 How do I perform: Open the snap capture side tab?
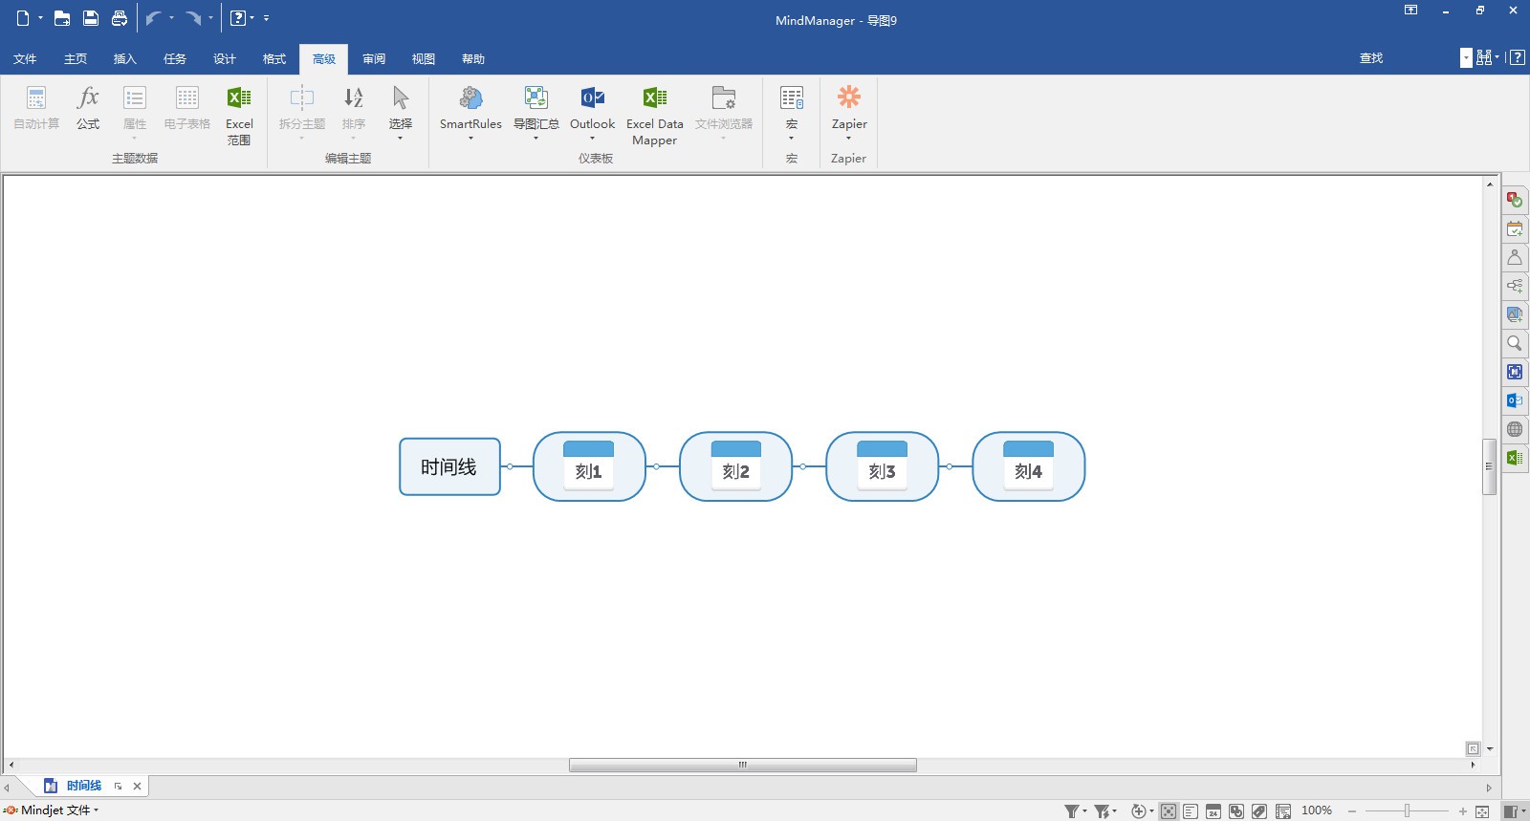[x=1515, y=372]
